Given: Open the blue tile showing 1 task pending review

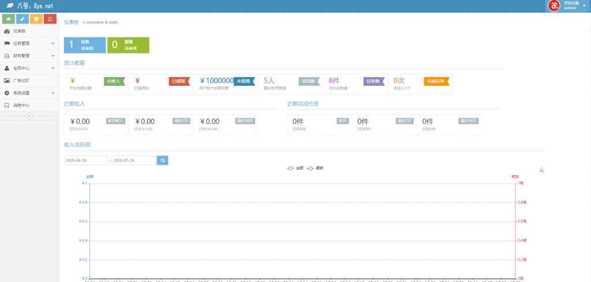Looking at the screenshot, I should [x=85, y=45].
